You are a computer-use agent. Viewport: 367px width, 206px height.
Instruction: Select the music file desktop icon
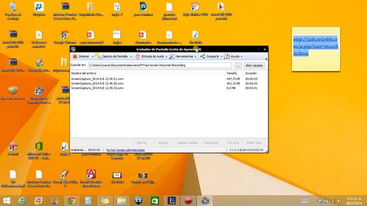point(195,37)
